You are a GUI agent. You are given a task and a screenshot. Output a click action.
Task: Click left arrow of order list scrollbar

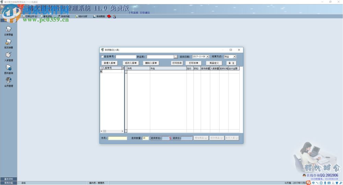pyautogui.click(x=102, y=131)
